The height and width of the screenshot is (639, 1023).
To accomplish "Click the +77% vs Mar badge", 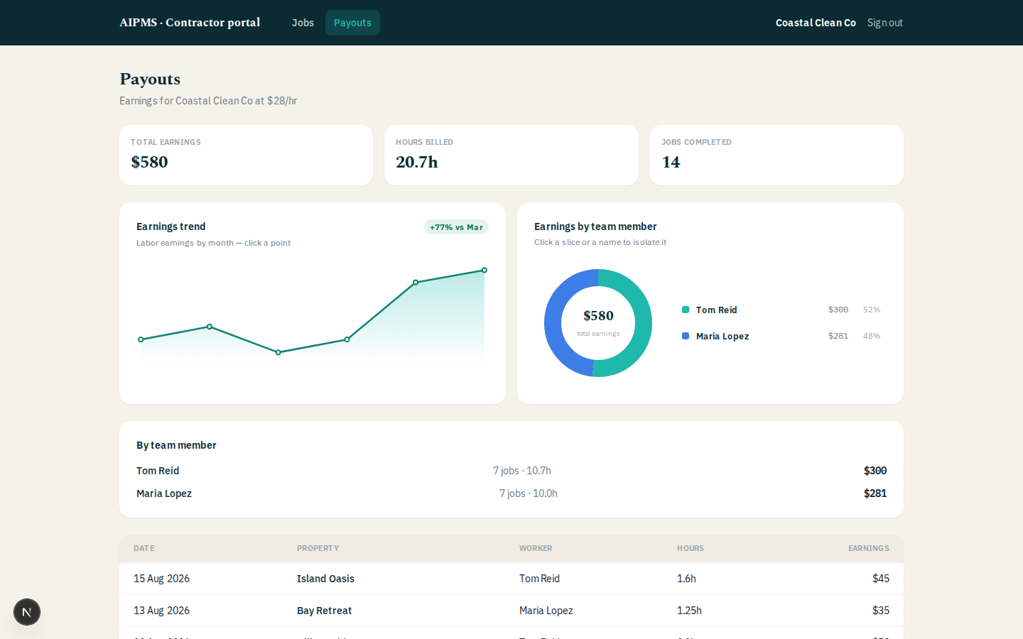I will click(x=456, y=227).
